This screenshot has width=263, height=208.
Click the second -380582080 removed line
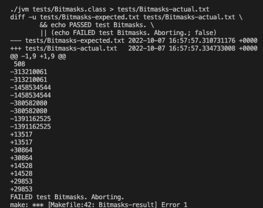point(29,111)
